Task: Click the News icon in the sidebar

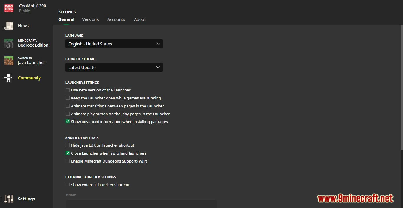Action: (x=9, y=26)
